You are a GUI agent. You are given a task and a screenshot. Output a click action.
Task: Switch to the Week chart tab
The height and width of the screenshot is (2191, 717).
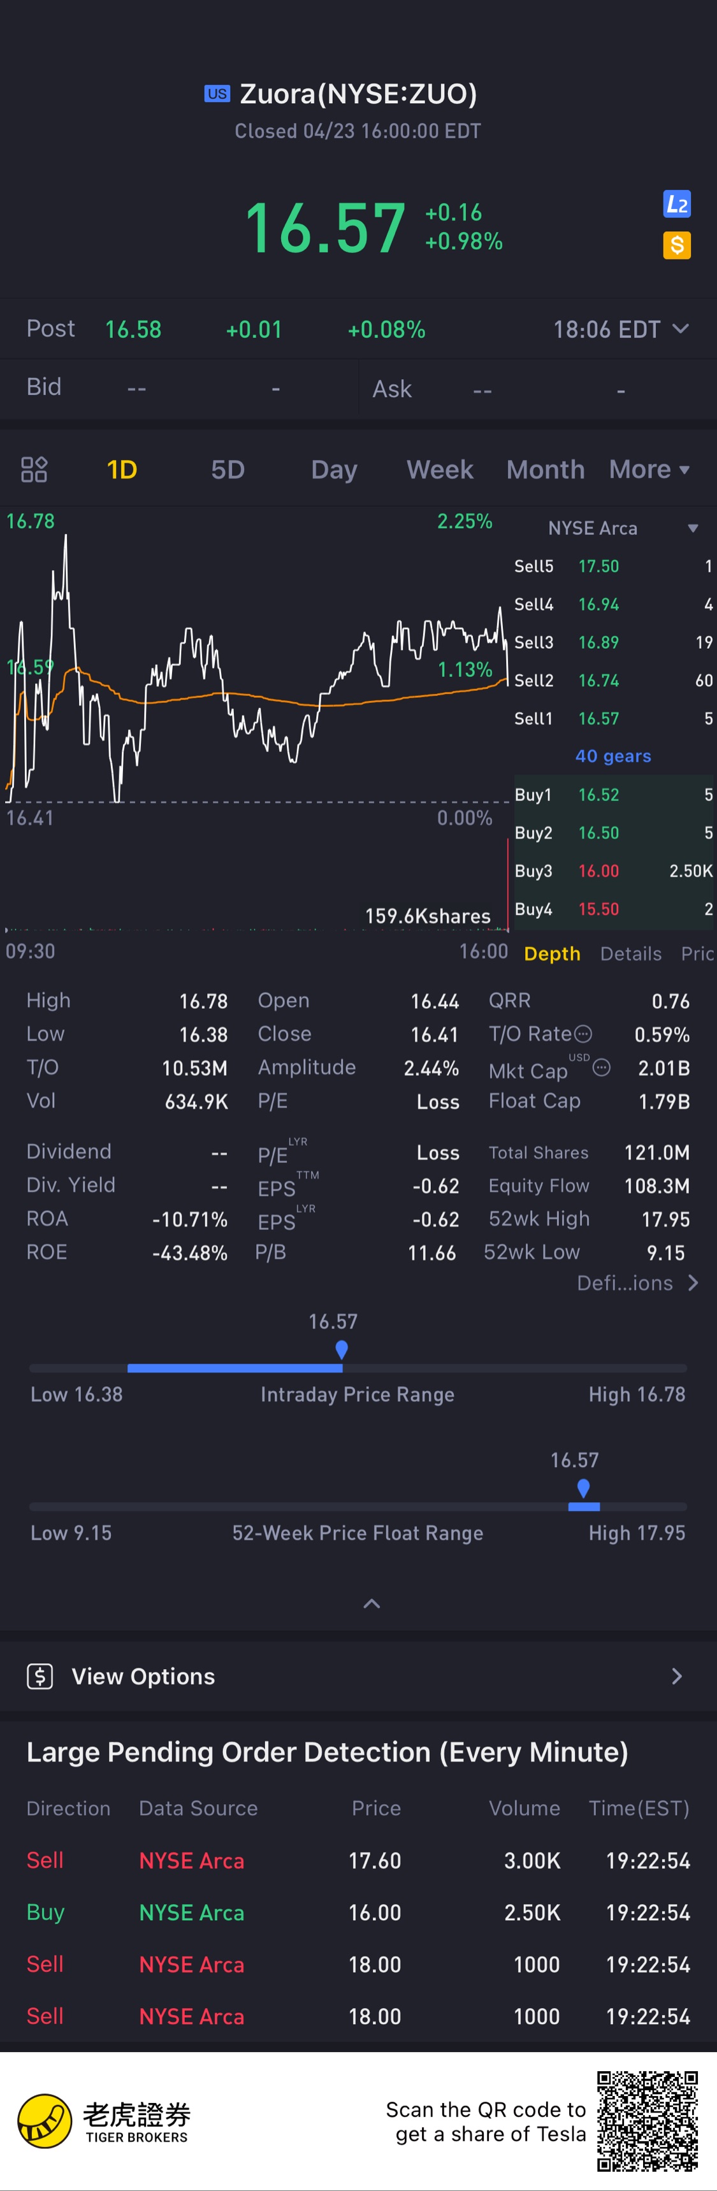[x=440, y=470]
